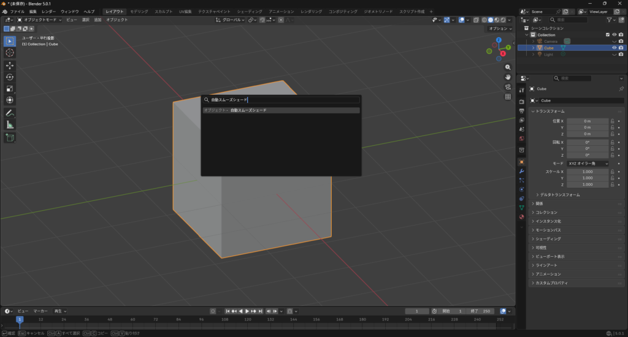Screen dimensions: 628x337
Task: Select the Move tool in the toolbar
Action: [x=10, y=65]
